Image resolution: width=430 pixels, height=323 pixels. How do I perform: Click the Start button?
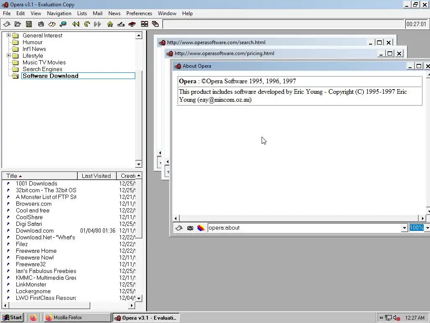pos(12,318)
